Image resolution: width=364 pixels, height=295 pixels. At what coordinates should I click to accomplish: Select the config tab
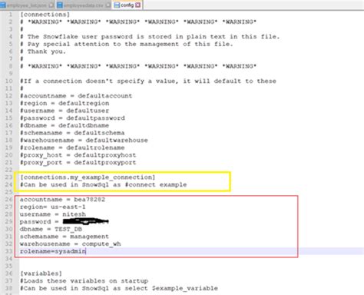pyautogui.click(x=127, y=5)
